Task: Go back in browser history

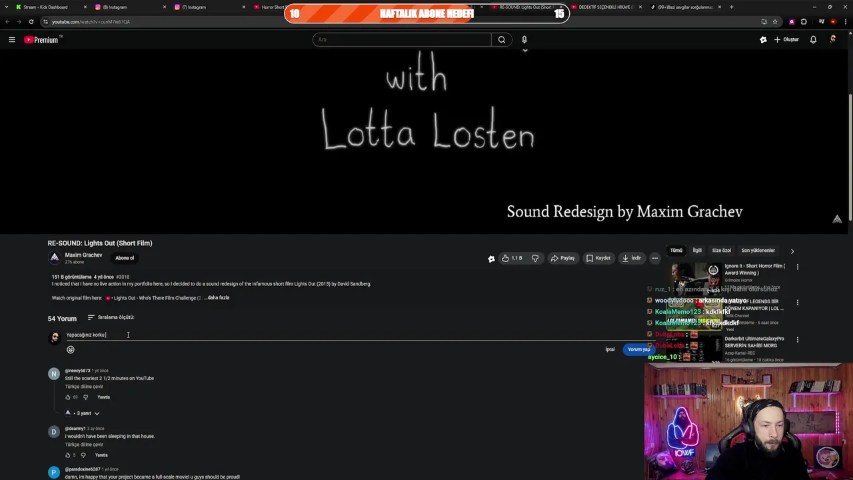Action: [7, 22]
